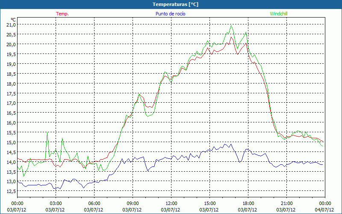Click the '00:00' time label above 03/07/12
This screenshot has height=214, width=342.
pyautogui.click(x=17, y=204)
